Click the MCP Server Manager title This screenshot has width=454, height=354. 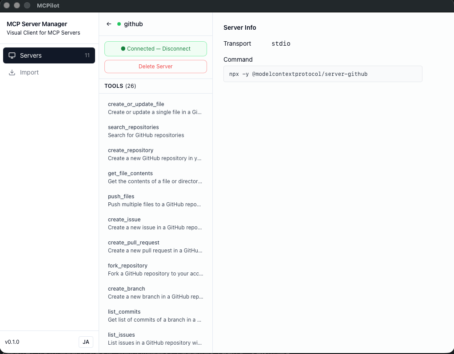(37, 24)
